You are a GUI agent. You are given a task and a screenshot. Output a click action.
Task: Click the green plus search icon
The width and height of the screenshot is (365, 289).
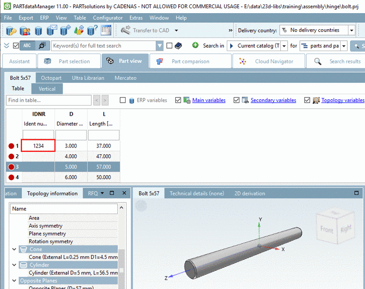(x=195, y=45)
